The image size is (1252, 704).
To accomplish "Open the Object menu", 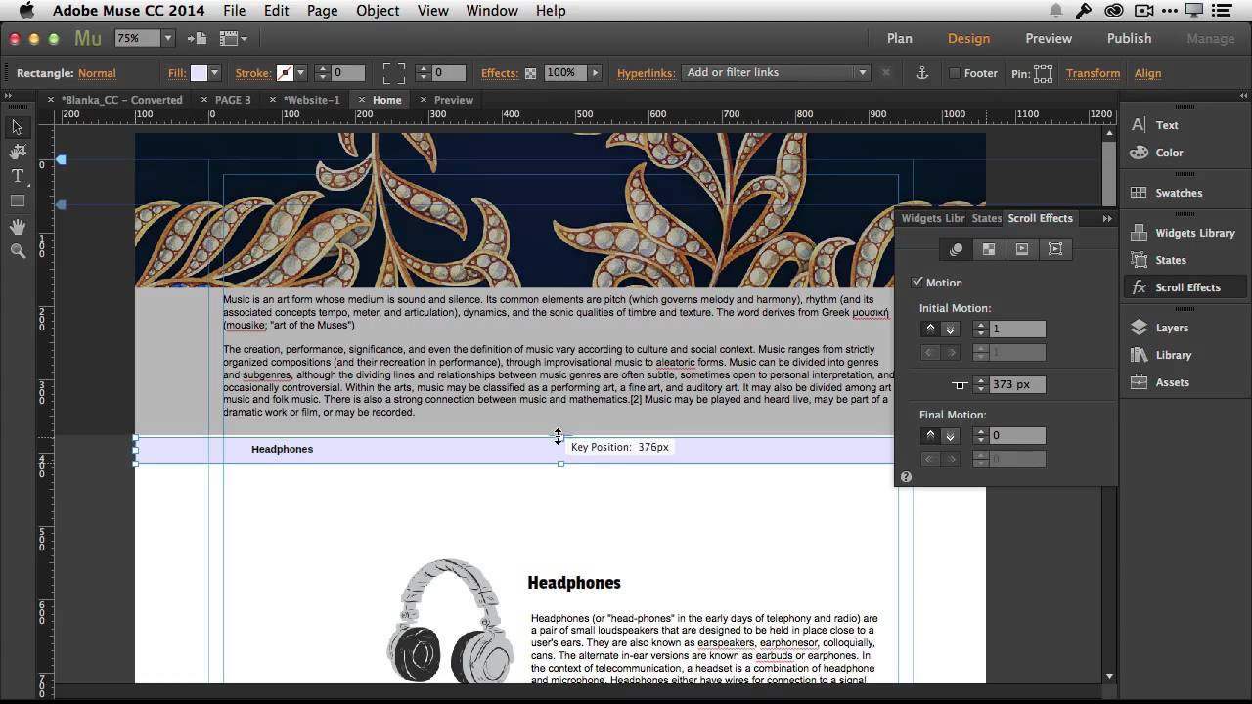I will (378, 11).
